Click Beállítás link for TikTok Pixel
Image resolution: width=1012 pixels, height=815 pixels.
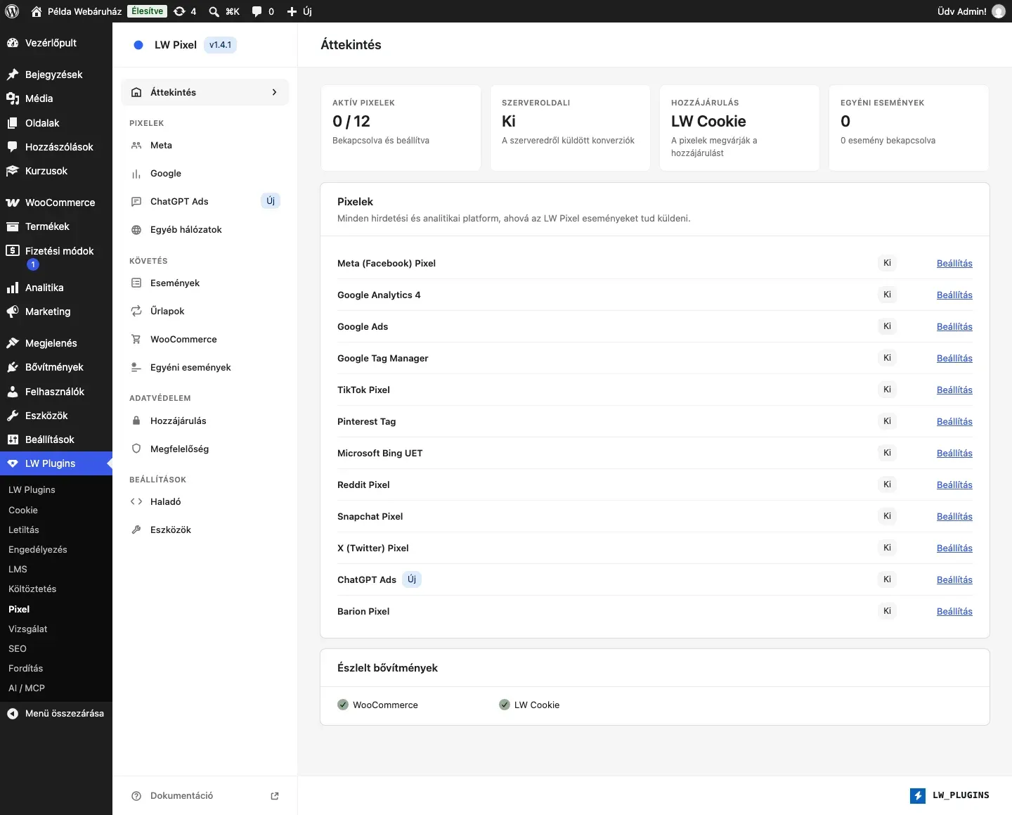coord(954,390)
